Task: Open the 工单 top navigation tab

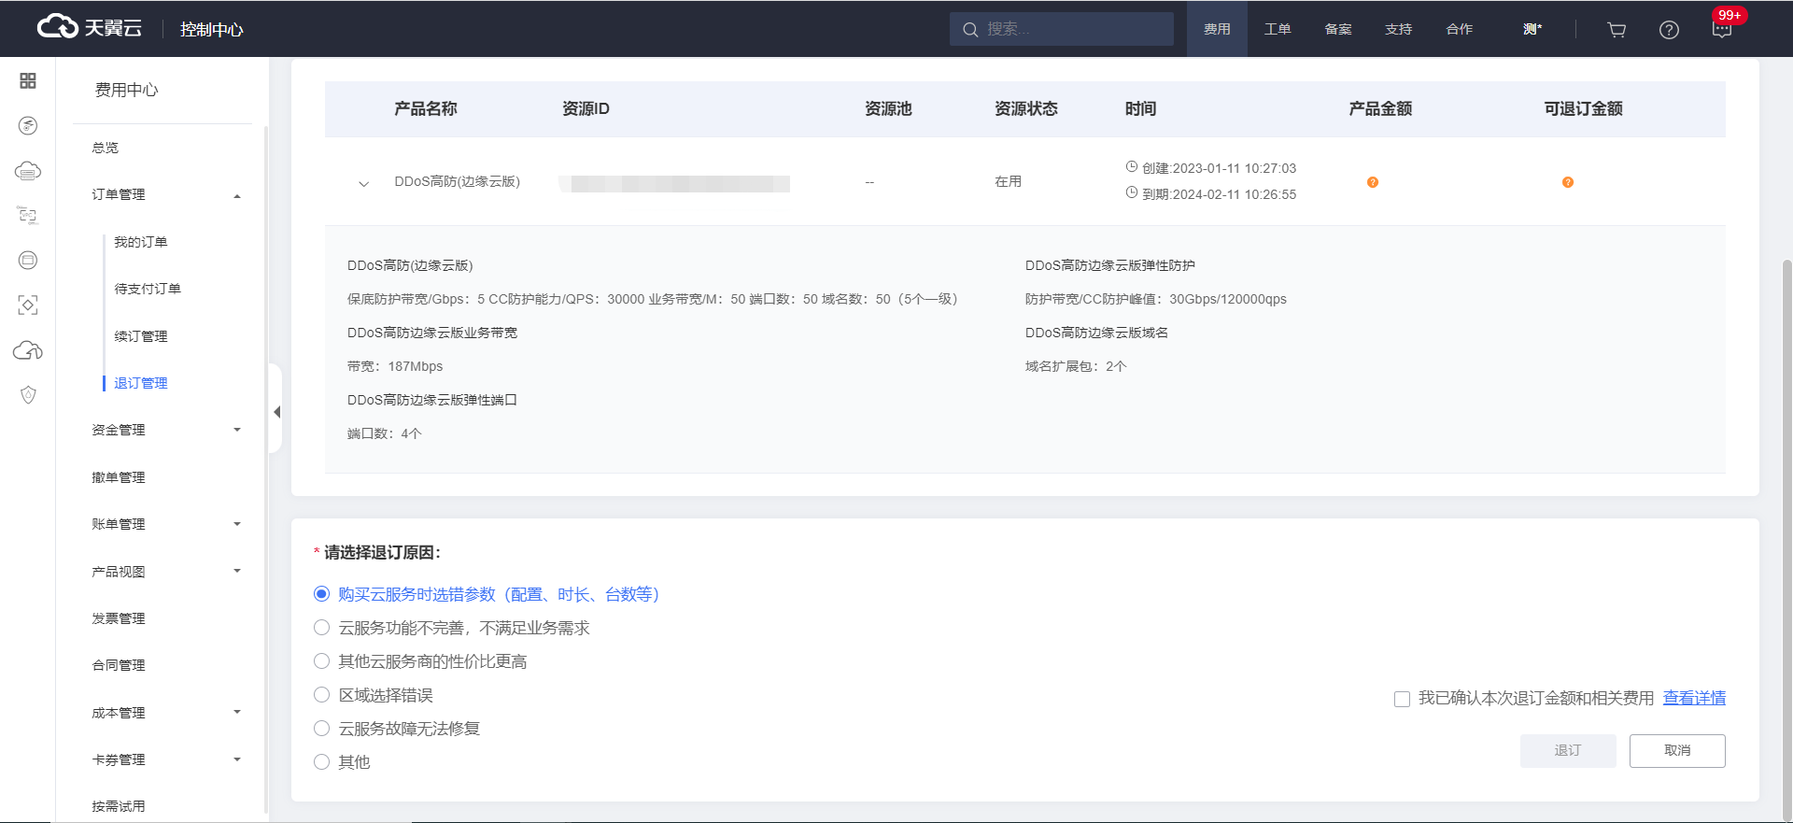Action: [x=1278, y=29]
